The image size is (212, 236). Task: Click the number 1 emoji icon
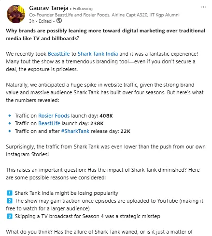(10, 193)
